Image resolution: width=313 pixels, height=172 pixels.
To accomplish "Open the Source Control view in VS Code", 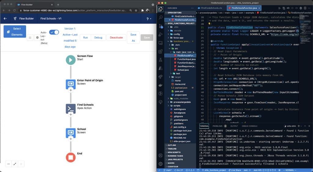I will [x=160, y=26].
